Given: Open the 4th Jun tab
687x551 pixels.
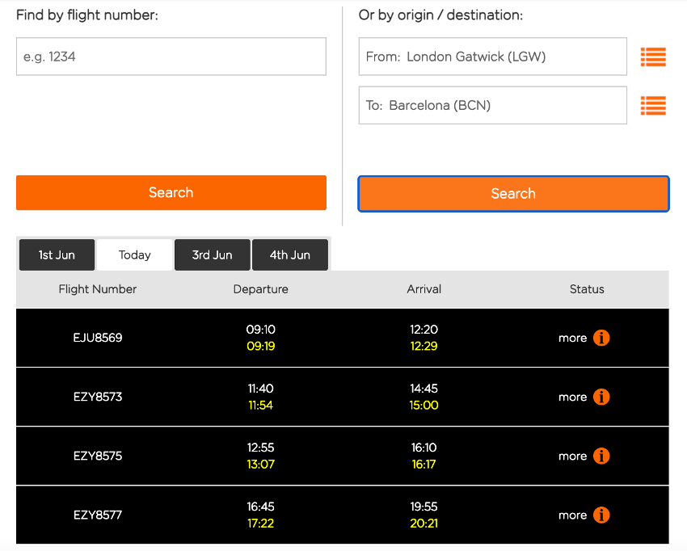Looking at the screenshot, I should coord(289,254).
